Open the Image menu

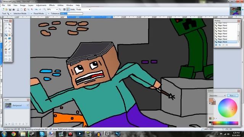click(23, 5)
